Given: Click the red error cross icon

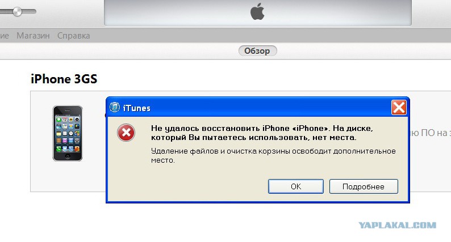Looking at the screenshot, I should coord(126,133).
